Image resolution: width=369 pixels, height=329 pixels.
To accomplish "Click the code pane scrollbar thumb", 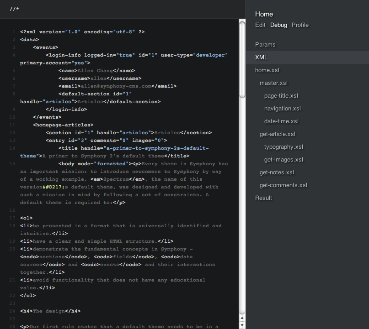I will (242, 59).
